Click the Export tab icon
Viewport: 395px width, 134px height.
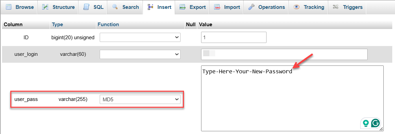[x=183, y=7]
